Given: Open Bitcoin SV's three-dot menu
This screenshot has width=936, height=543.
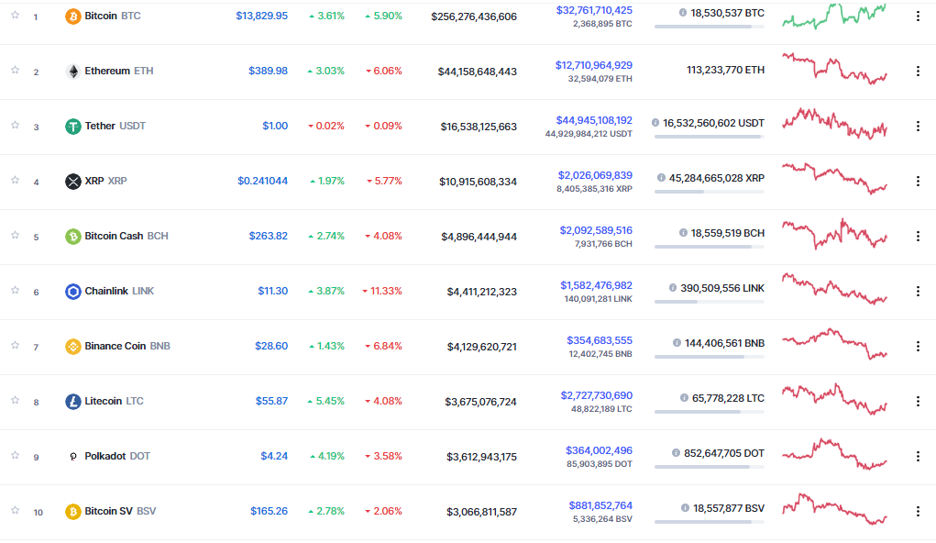Looking at the screenshot, I should [x=918, y=511].
